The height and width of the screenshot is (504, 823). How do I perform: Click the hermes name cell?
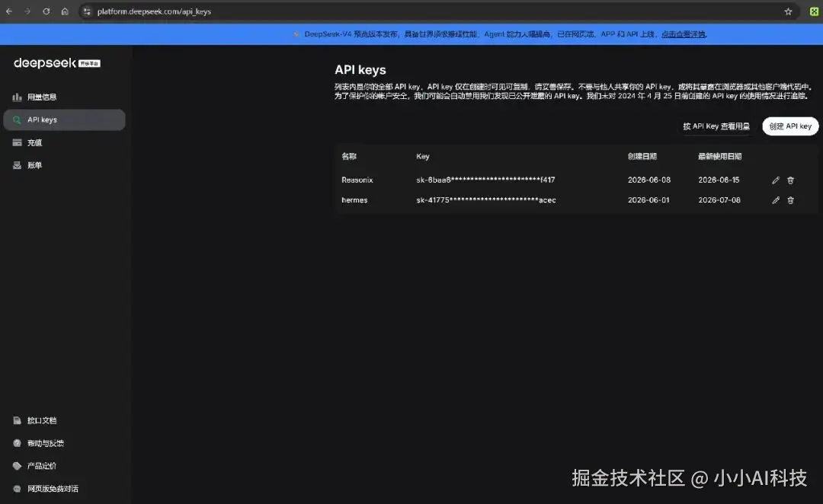(354, 200)
